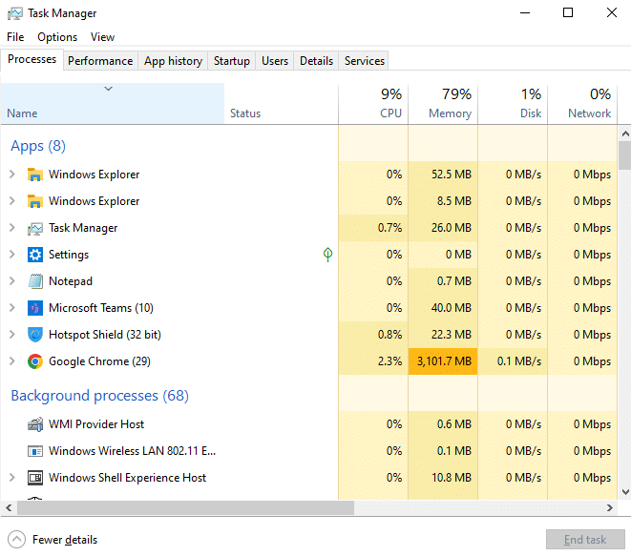
Task: Open the View menu
Action: click(x=102, y=37)
